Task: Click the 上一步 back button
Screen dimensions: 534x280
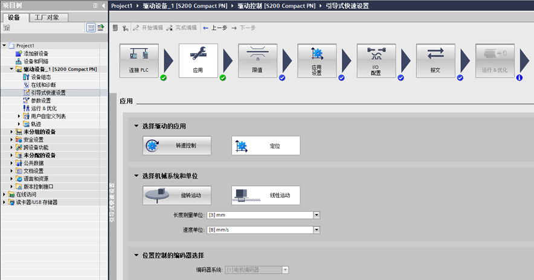Action: coord(215,28)
